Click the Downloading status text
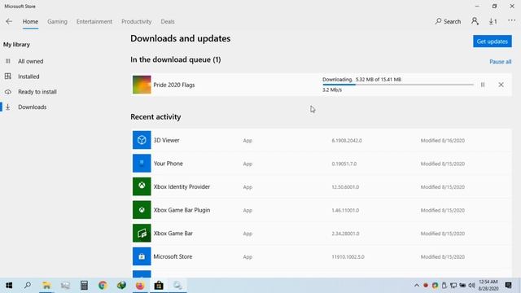Image resolution: width=521 pixels, height=293 pixels. click(337, 80)
